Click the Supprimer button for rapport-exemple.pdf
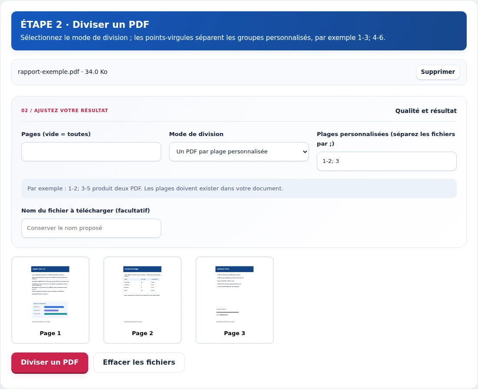Screen dimensions: 478x389 click(x=438, y=72)
